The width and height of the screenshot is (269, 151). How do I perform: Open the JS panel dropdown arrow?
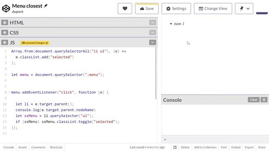(153, 42)
